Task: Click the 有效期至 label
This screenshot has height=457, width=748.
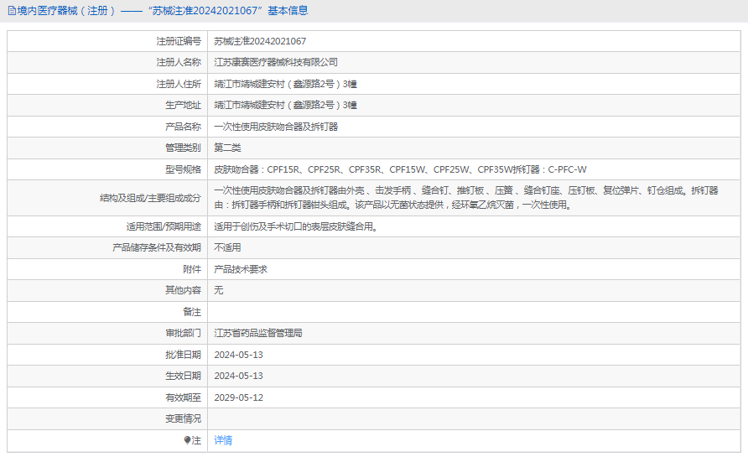Action: [183, 397]
